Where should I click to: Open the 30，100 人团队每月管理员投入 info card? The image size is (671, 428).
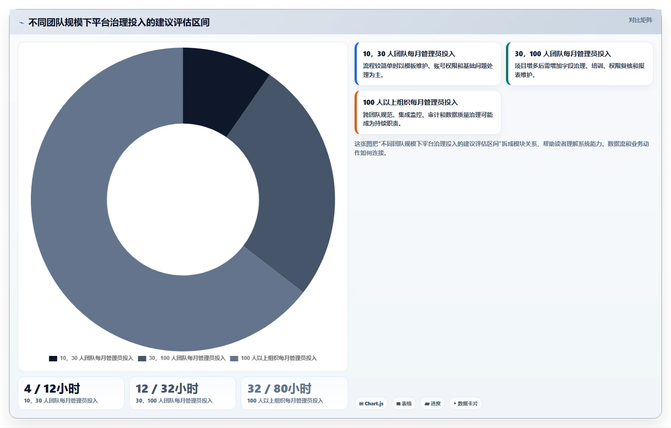[579, 64]
